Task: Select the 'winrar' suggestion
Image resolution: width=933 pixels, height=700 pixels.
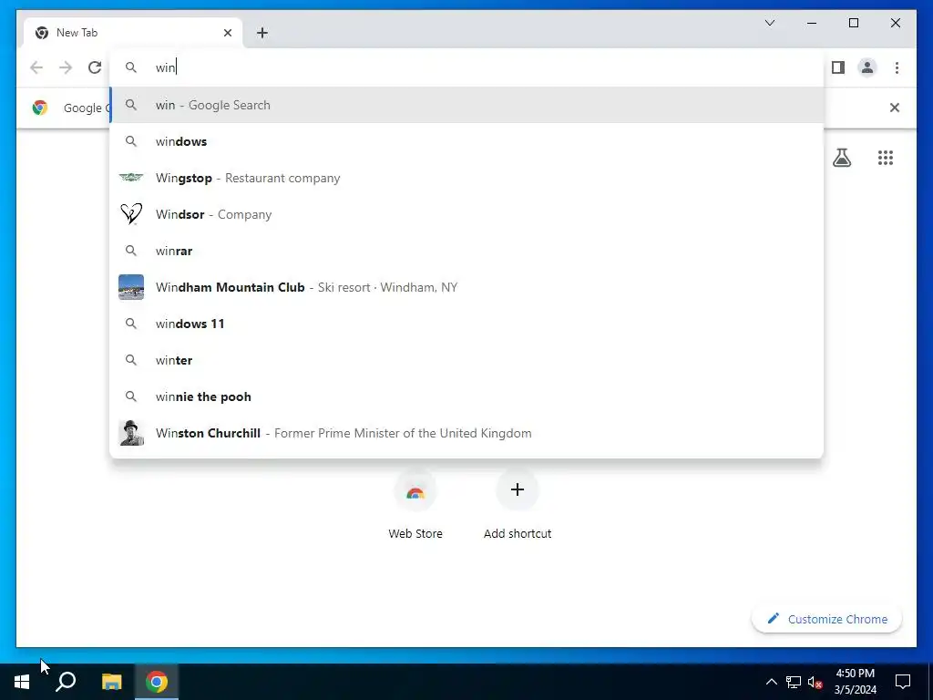Action: (x=466, y=251)
